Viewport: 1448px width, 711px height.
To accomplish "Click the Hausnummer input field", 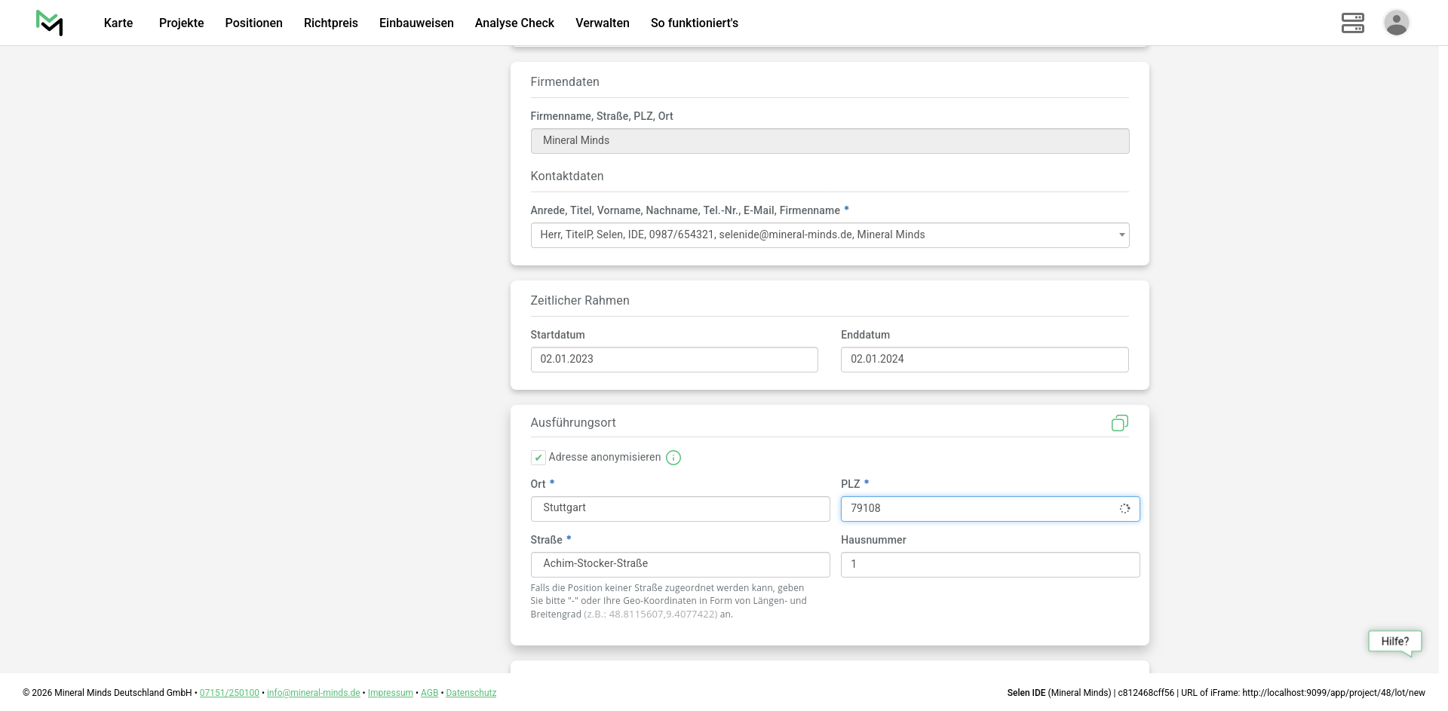I will [x=989, y=565].
